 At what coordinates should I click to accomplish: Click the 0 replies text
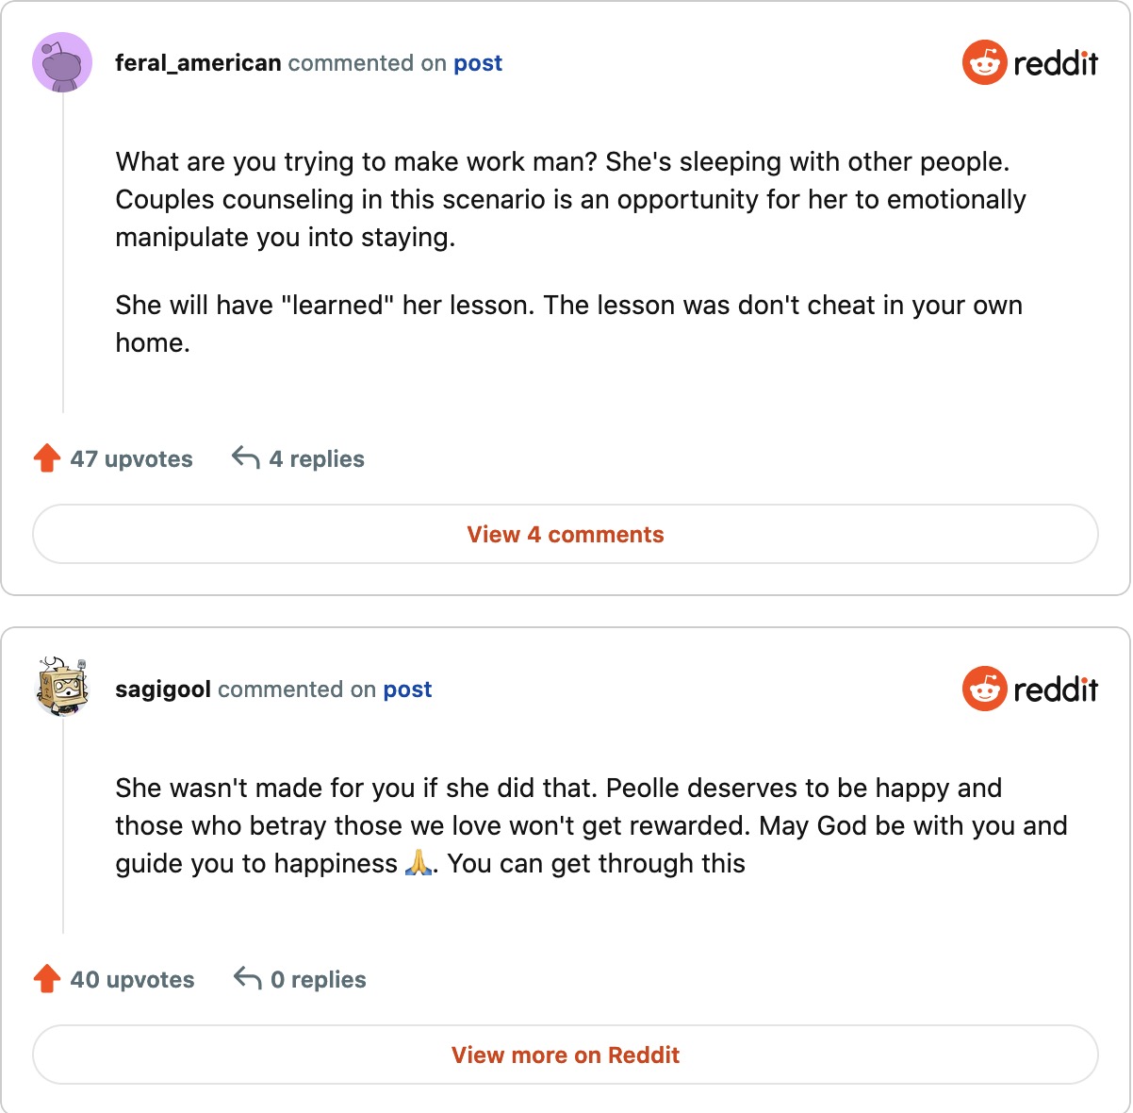point(318,980)
